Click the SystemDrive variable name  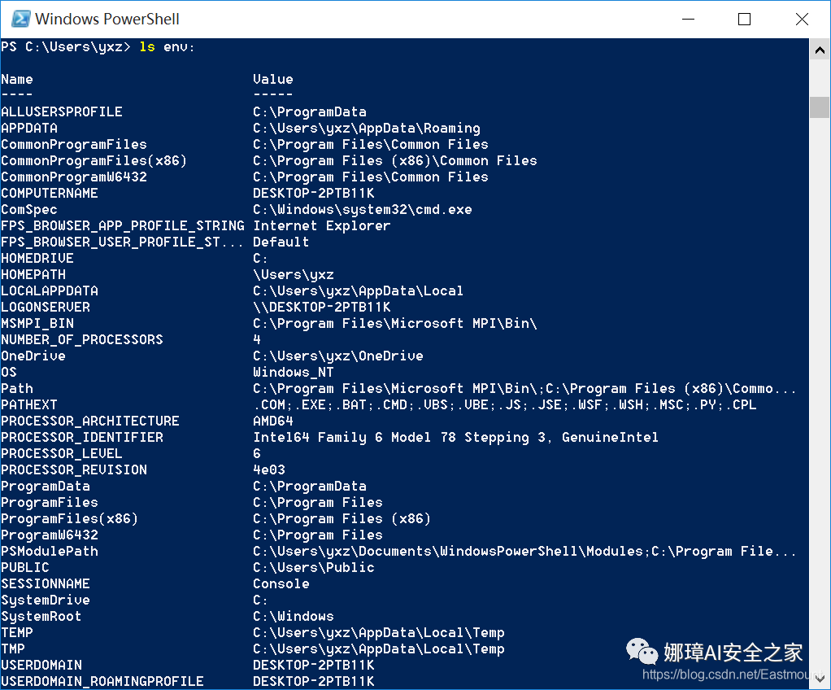click(x=46, y=600)
